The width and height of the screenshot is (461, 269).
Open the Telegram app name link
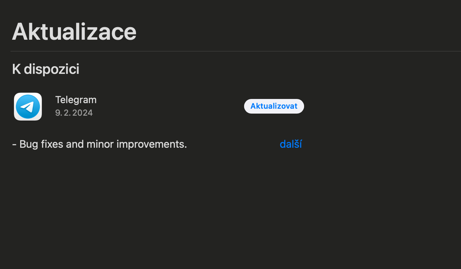pyautogui.click(x=76, y=100)
